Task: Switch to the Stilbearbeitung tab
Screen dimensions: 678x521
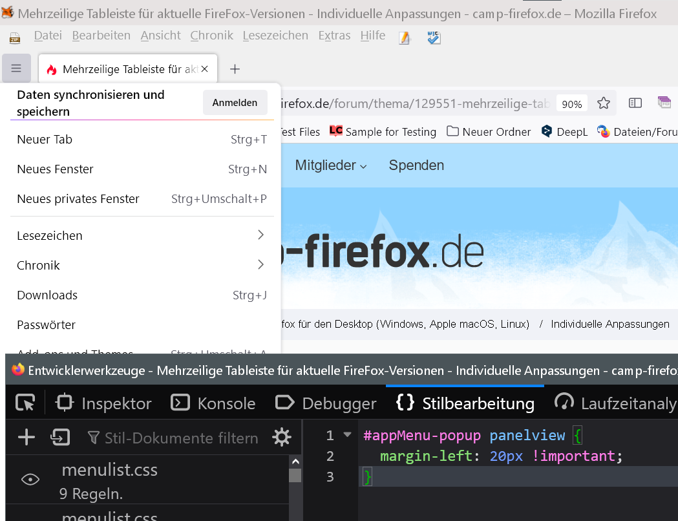Action: tap(465, 403)
